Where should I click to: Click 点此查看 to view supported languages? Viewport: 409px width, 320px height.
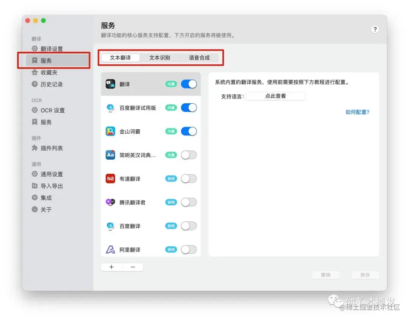coord(275,96)
